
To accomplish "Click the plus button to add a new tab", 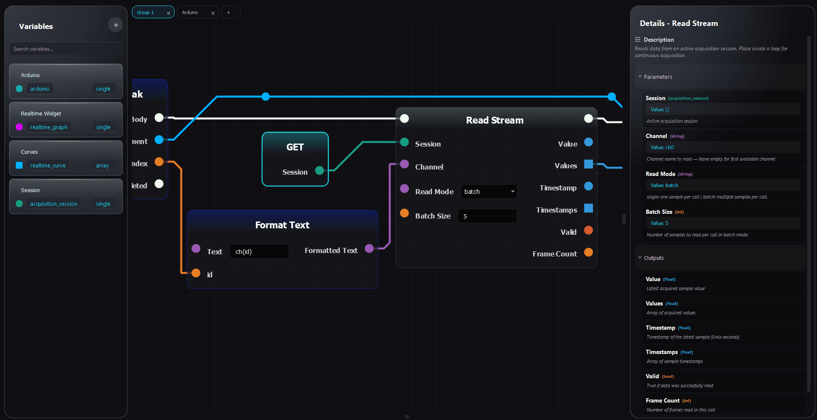I will 231,12.
